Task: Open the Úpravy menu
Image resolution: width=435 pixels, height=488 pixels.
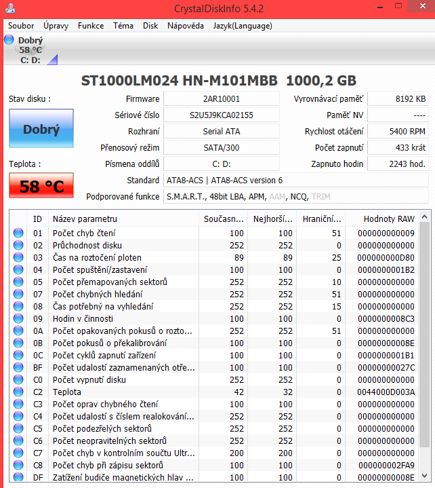Action: (x=56, y=26)
